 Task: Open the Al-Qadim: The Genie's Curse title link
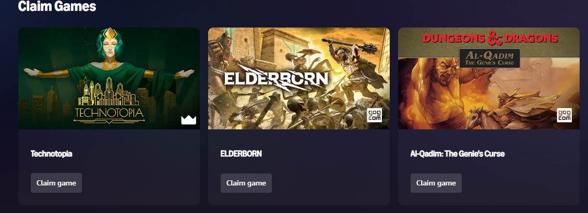pyautogui.click(x=458, y=154)
